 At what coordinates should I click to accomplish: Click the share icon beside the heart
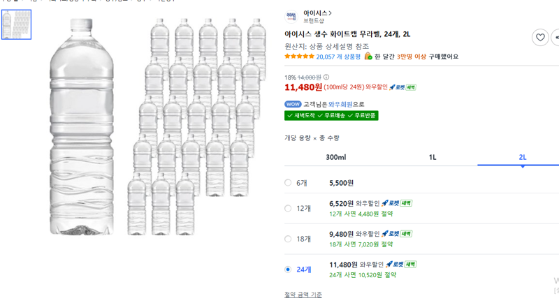556,38
